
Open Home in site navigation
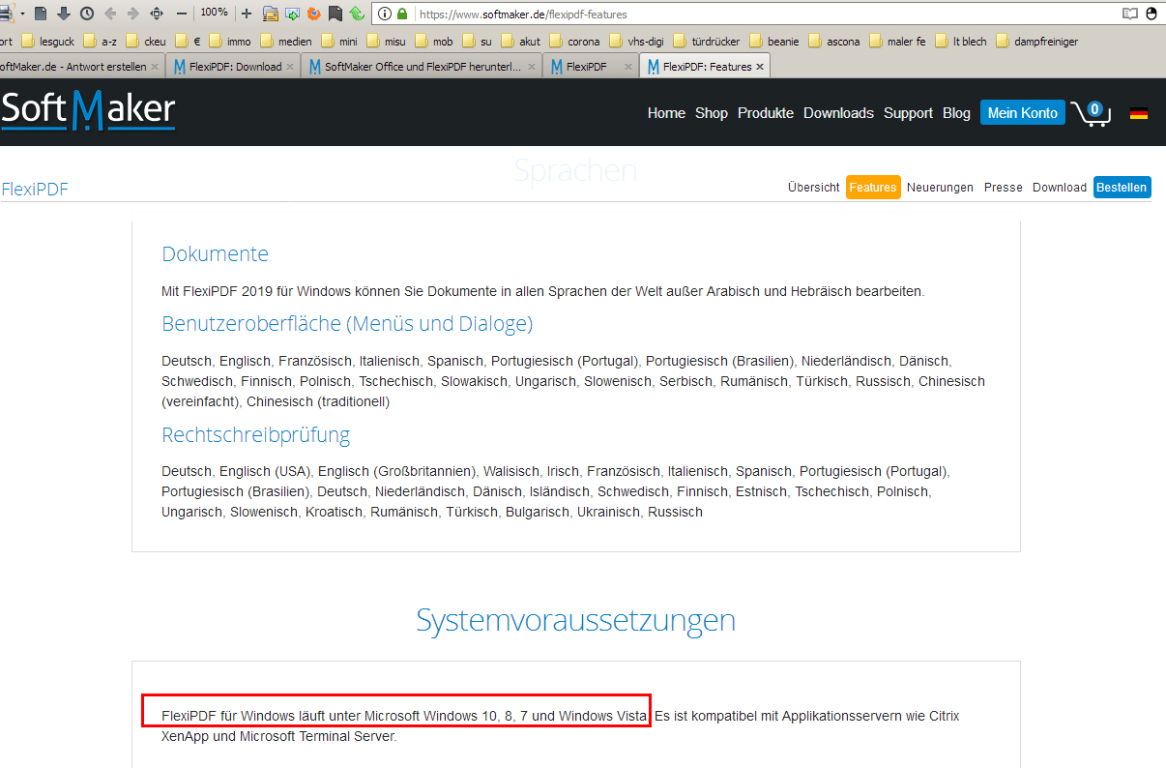click(666, 113)
